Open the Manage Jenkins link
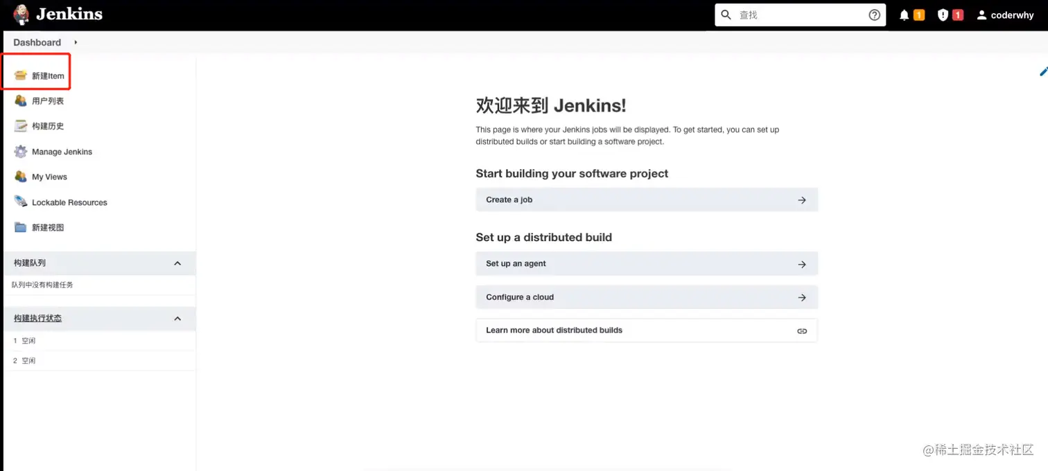This screenshot has width=1048, height=471. click(62, 152)
